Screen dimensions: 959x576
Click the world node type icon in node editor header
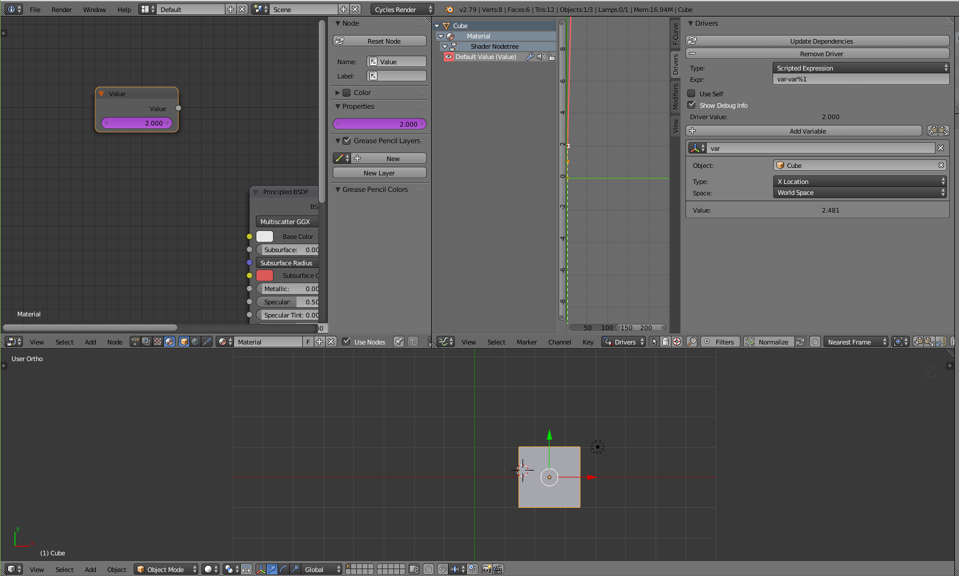[x=195, y=342]
